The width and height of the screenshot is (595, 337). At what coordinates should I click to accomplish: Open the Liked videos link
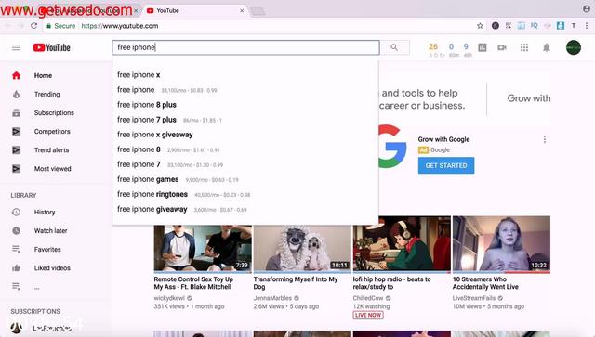[52, 267]
